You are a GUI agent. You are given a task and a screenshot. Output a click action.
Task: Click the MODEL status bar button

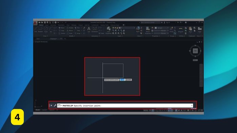146,110
